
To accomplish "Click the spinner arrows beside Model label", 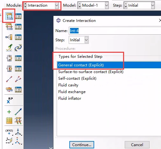I will [80, 5].
